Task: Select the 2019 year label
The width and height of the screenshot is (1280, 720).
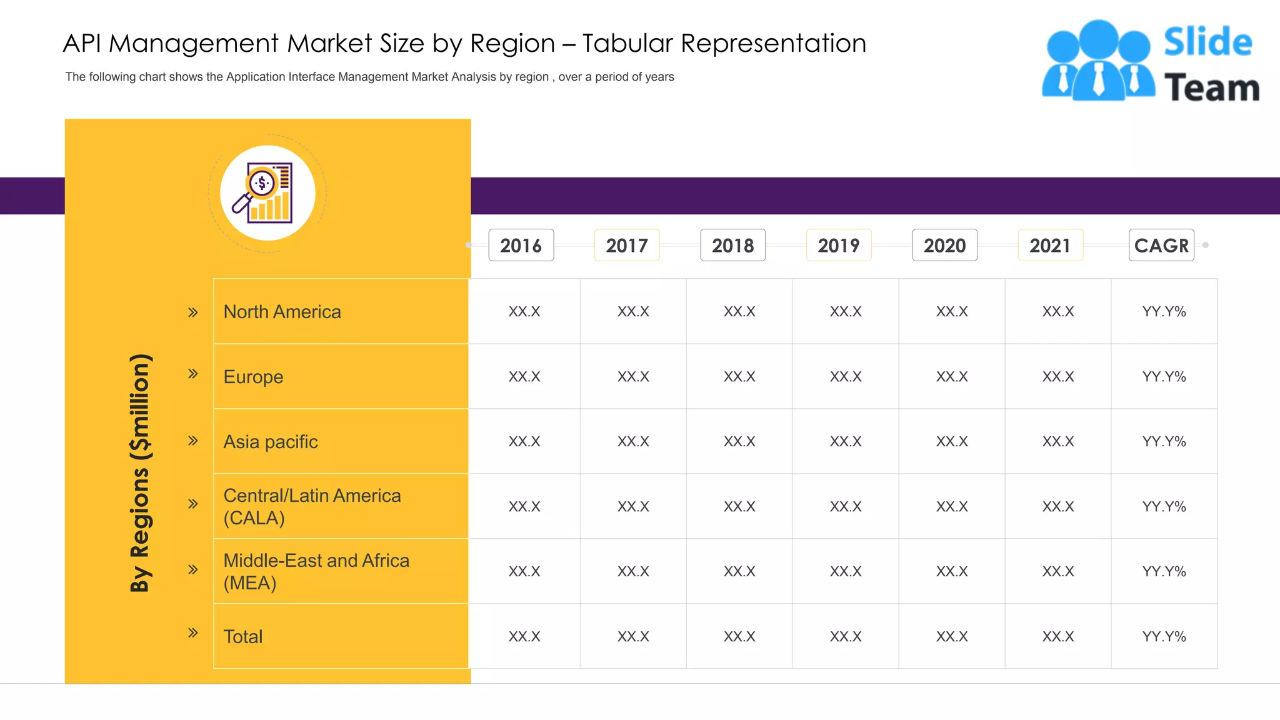Action: coord(839,245)
